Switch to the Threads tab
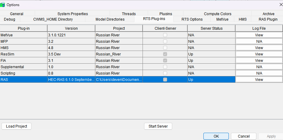The width and height of the screenshot is (283, 140). [129, 14]
